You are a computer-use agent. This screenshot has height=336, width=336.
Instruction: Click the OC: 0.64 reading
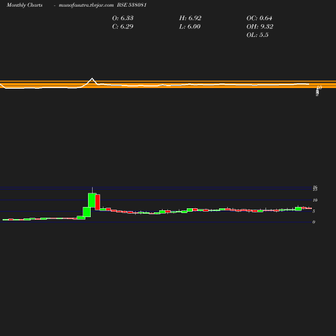tap(259, 18)
